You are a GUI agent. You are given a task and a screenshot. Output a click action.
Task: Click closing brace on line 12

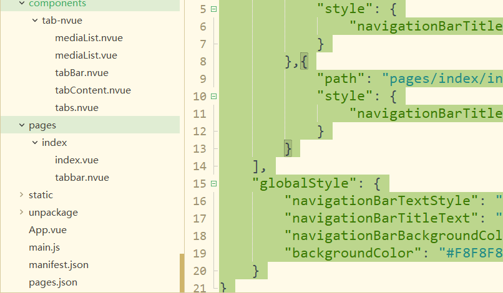[321, 132]
